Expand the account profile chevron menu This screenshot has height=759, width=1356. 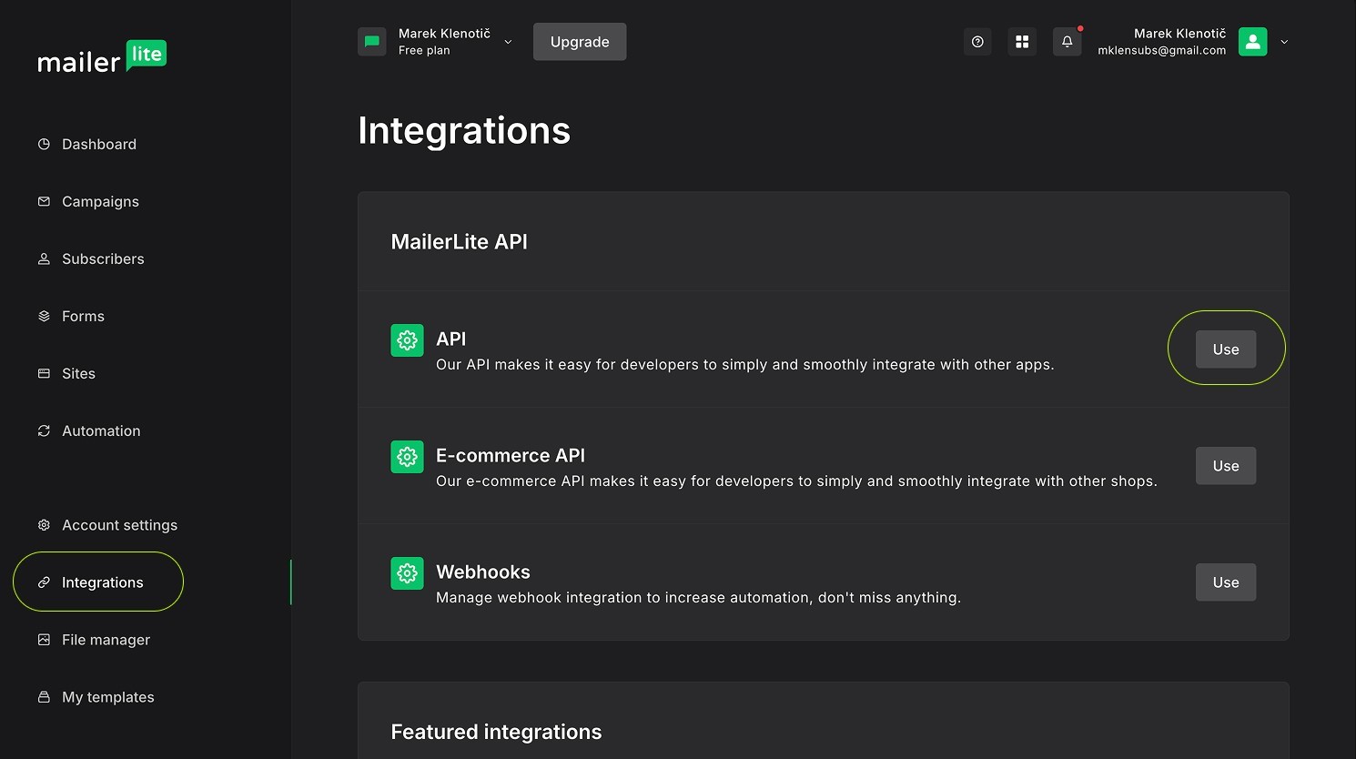[1284, 42]
